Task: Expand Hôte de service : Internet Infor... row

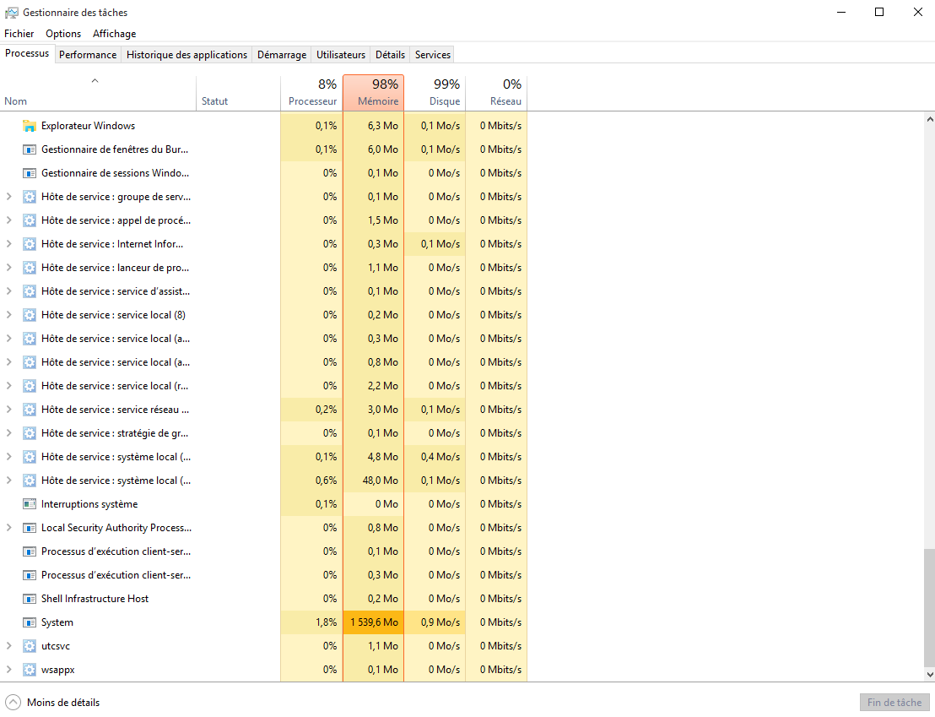Action: 9,243
